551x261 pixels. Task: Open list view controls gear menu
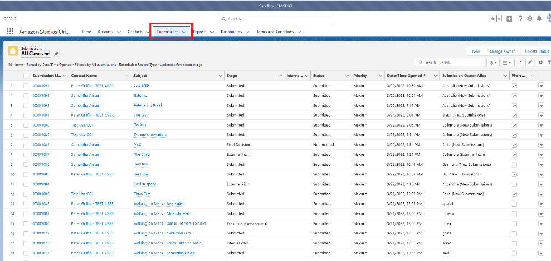[x=493, y=62]
